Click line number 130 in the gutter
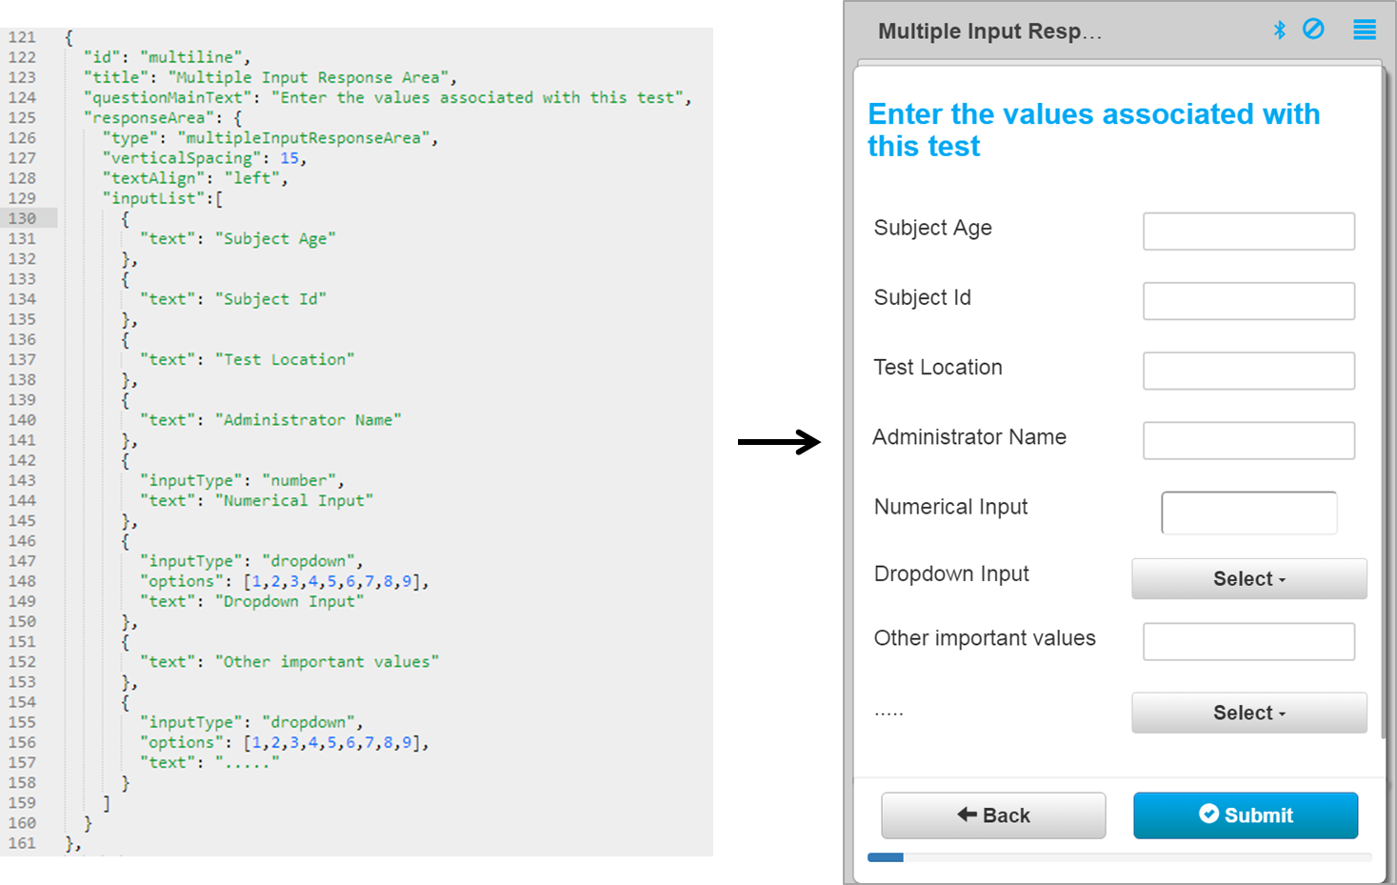 (x=23, y=219)
